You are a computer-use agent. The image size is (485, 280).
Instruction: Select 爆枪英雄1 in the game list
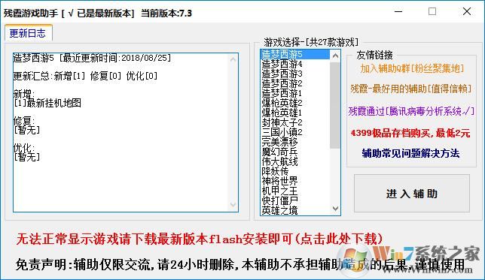point(295,113)
